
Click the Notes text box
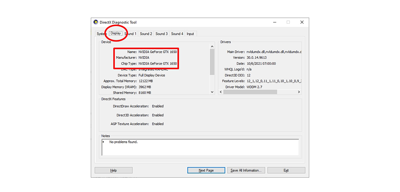coord(200,147)
